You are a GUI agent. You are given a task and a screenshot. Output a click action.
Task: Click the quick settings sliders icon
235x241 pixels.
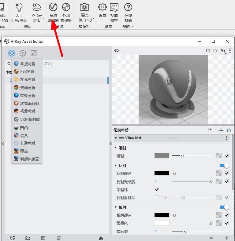point(210,130)
